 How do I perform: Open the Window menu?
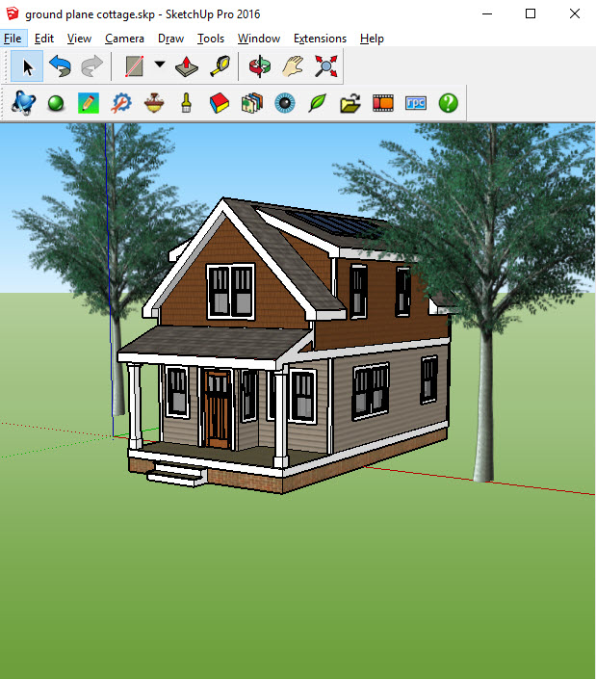coord(259,39)
